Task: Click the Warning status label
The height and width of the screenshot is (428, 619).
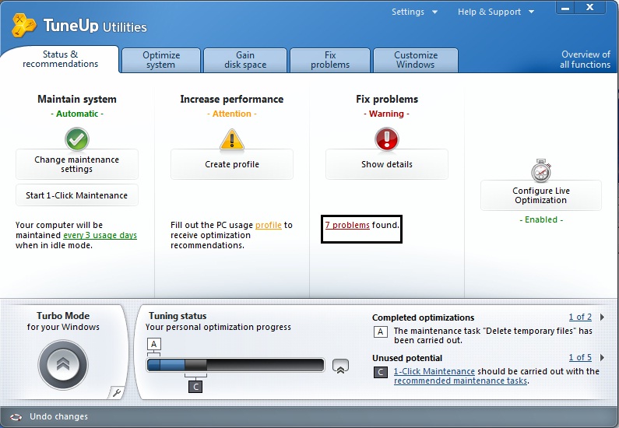Action: click(386, 114)
